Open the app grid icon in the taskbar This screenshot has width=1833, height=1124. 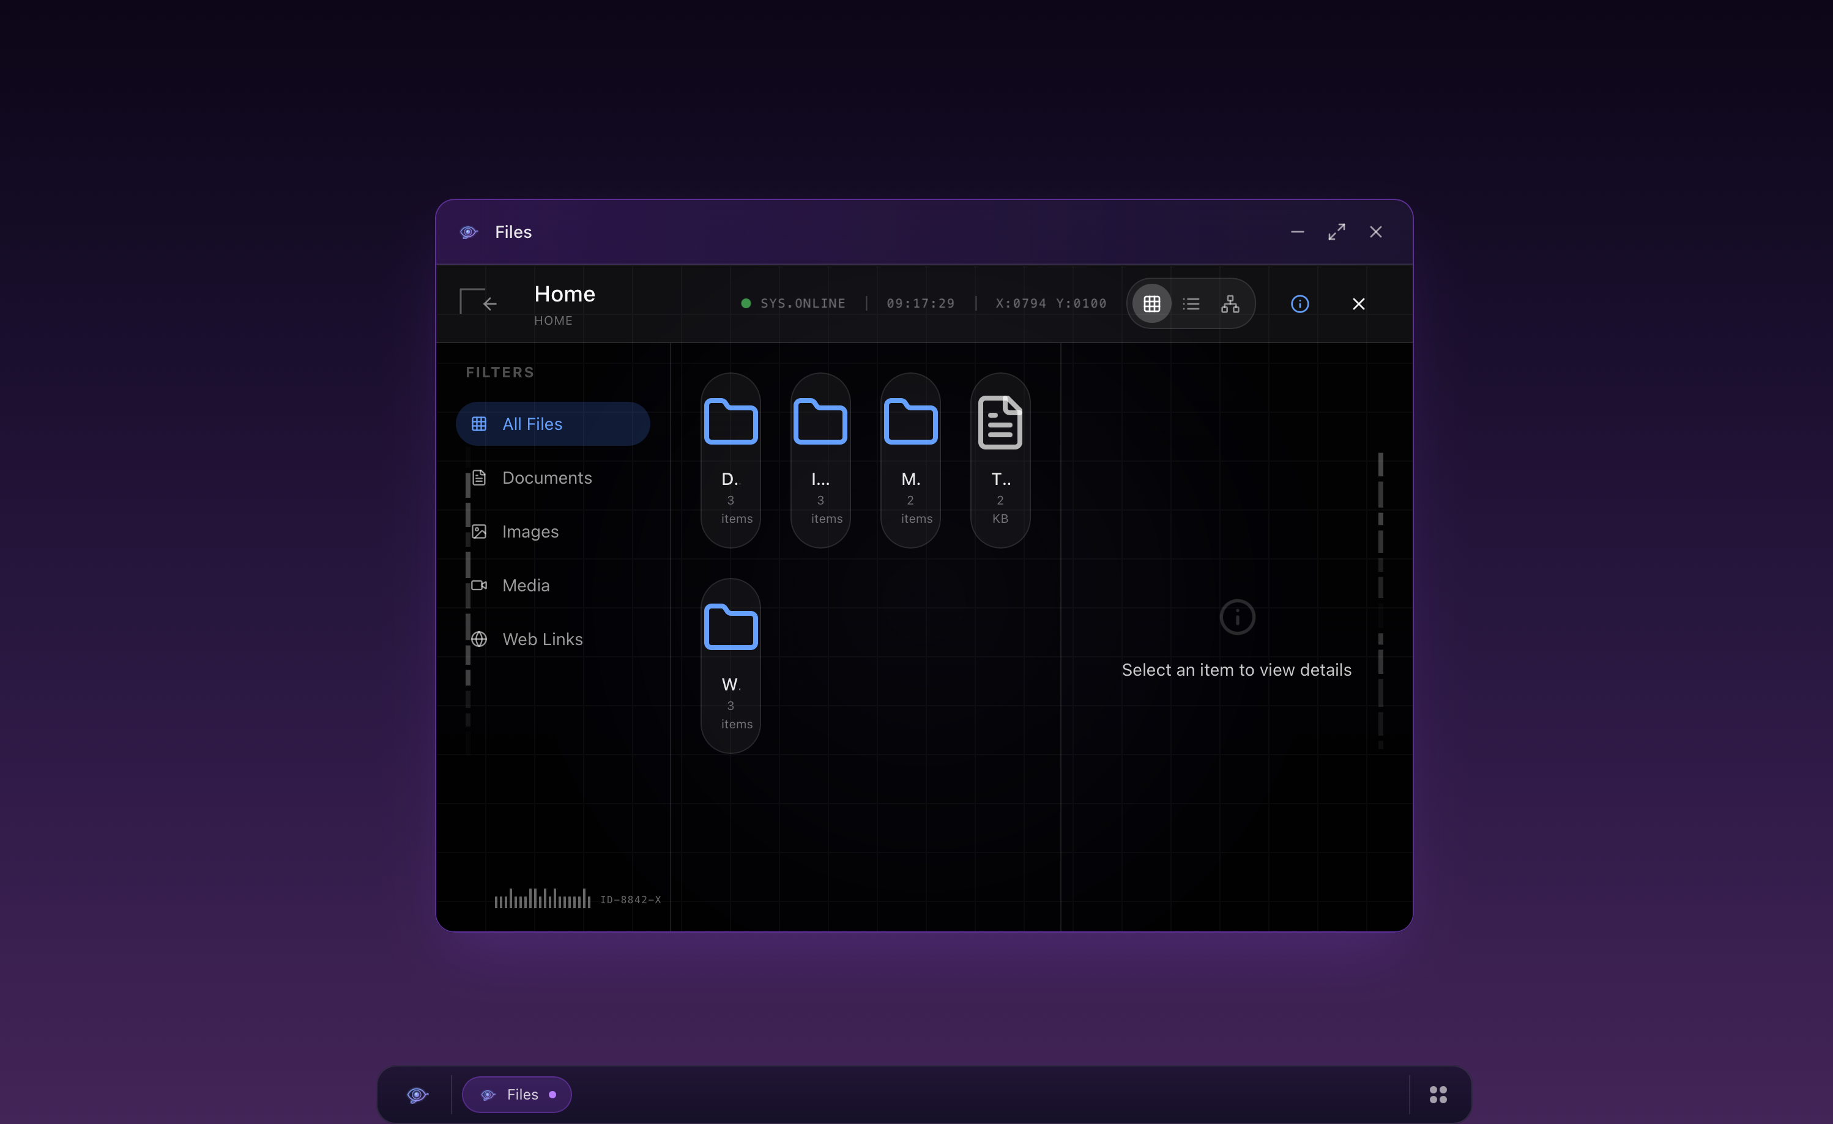tap(1437, 1093)
